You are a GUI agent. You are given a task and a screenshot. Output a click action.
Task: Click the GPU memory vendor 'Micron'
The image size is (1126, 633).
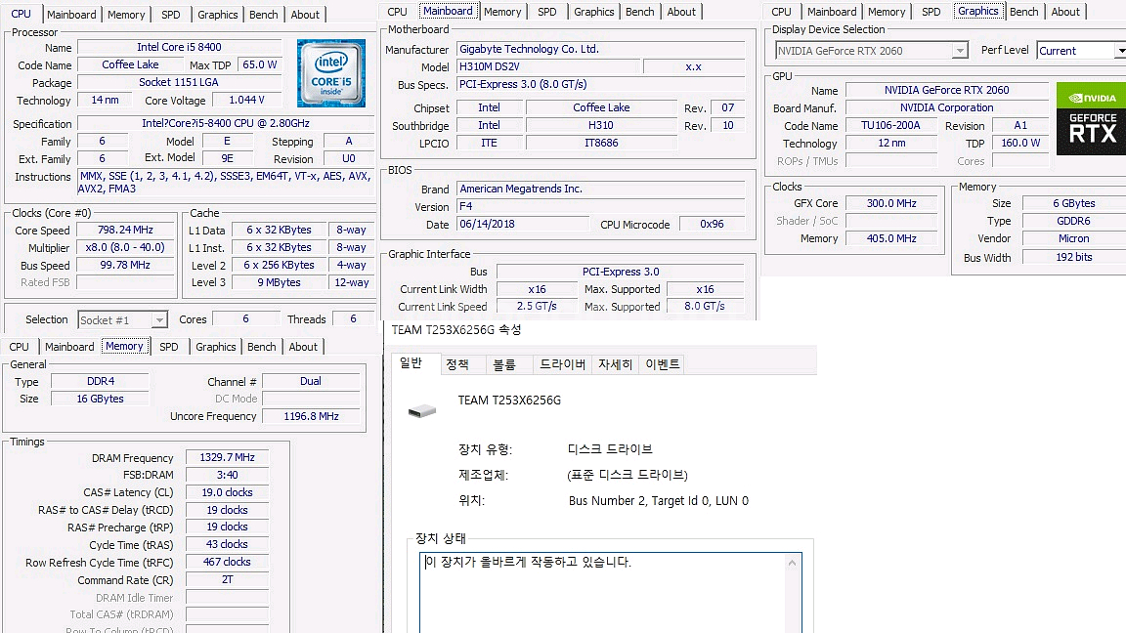click(x=1074, y=238)
